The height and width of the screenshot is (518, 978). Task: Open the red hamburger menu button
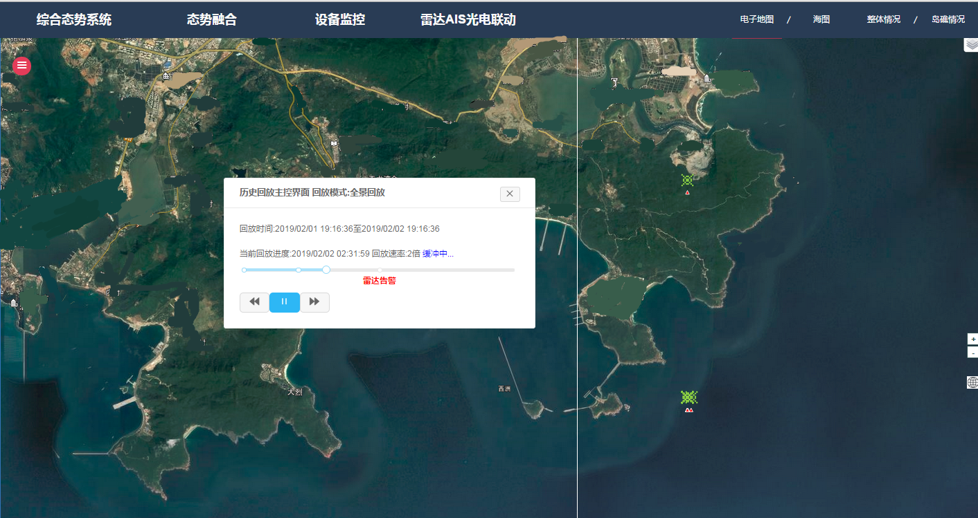coord(21,66)
